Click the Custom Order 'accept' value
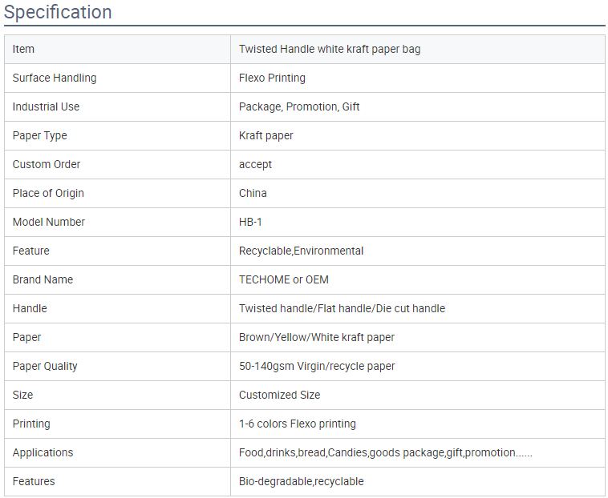 (255, 164)
